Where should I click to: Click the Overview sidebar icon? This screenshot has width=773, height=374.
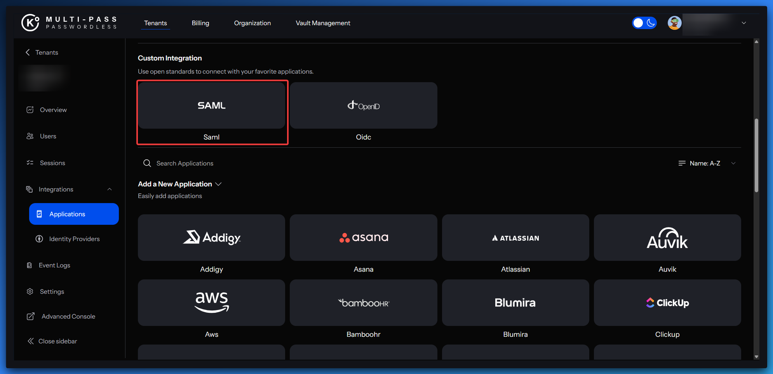tap(30, 110)
